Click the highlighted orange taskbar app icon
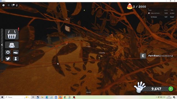Image resolution: width=177 pixels, height=99 pixels. (x=61, y=97)
